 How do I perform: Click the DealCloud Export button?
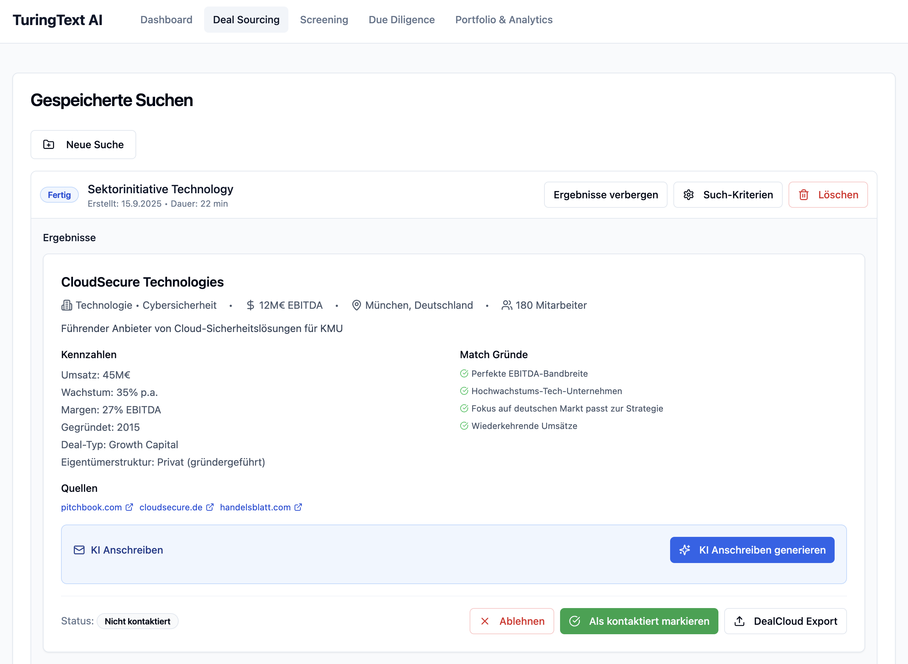(795, 621)
